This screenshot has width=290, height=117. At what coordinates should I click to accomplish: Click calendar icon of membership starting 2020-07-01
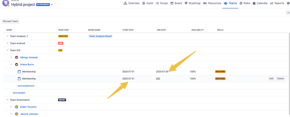[19, 71]
